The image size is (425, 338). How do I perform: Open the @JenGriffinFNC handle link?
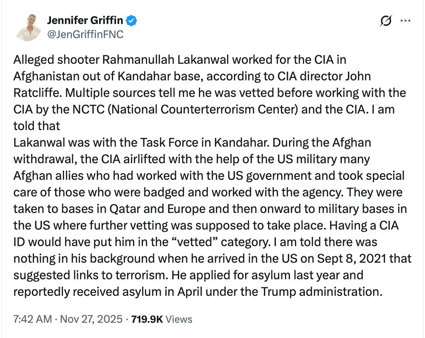point(85,34)
